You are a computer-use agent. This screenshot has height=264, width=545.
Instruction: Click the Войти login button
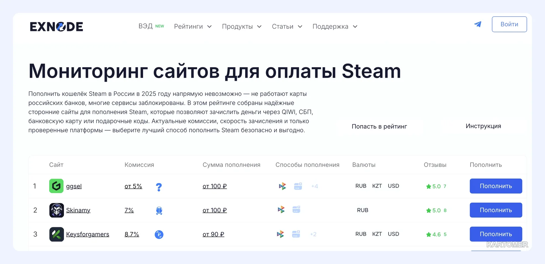[x=509, y=24]
